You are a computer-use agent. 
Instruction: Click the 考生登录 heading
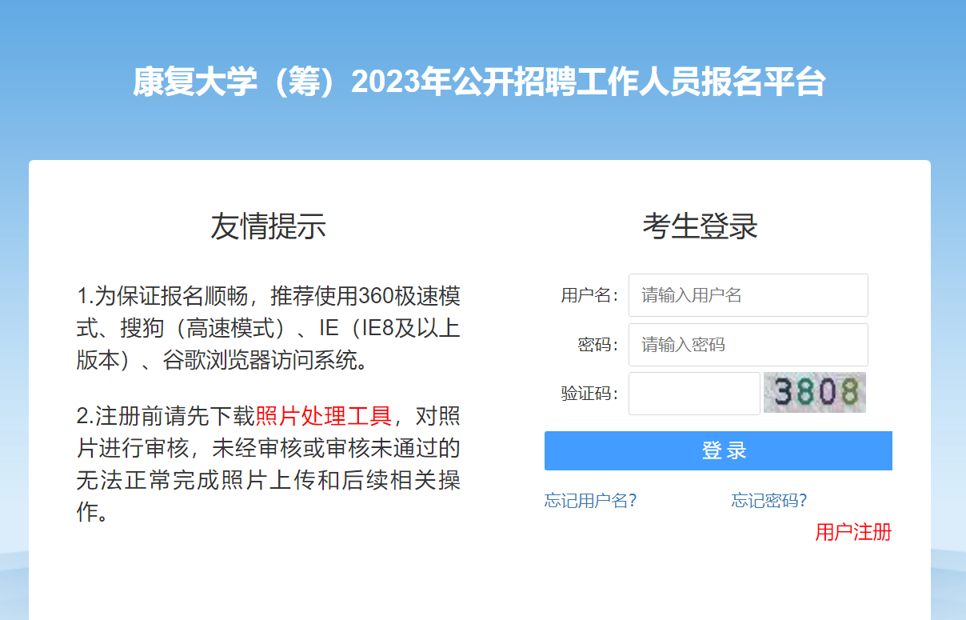tap(700, 226)
